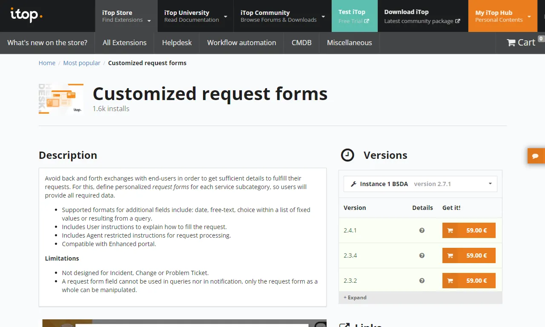Go to the Home breadcrumb

[x=47, y=63]
